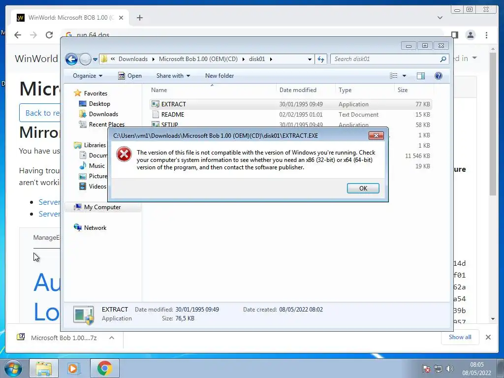The width and height of the screenshot is (504, 378).
Task: Open a new Chrome tab
Action: pos(139,18)
